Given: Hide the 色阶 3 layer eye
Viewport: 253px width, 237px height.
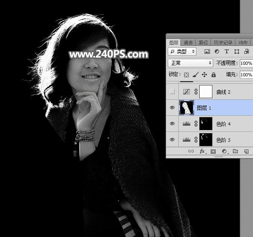Looking at the screenshot, I should click(x=172, y=139).
